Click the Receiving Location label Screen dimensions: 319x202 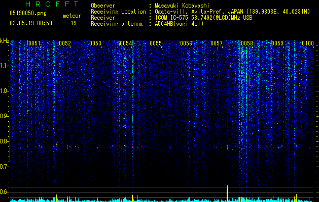(x=118, y=12)
